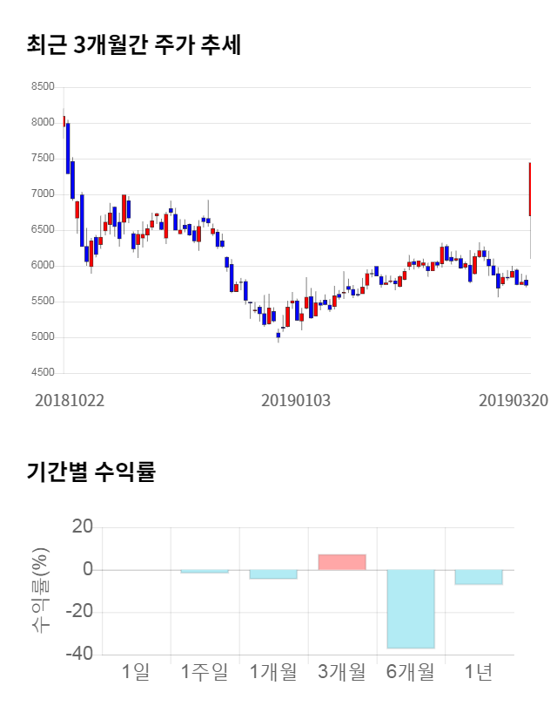This screenshot has width=557, height=706.
Task: Click the 3개월 x-axis label
Action: point(342,672)
